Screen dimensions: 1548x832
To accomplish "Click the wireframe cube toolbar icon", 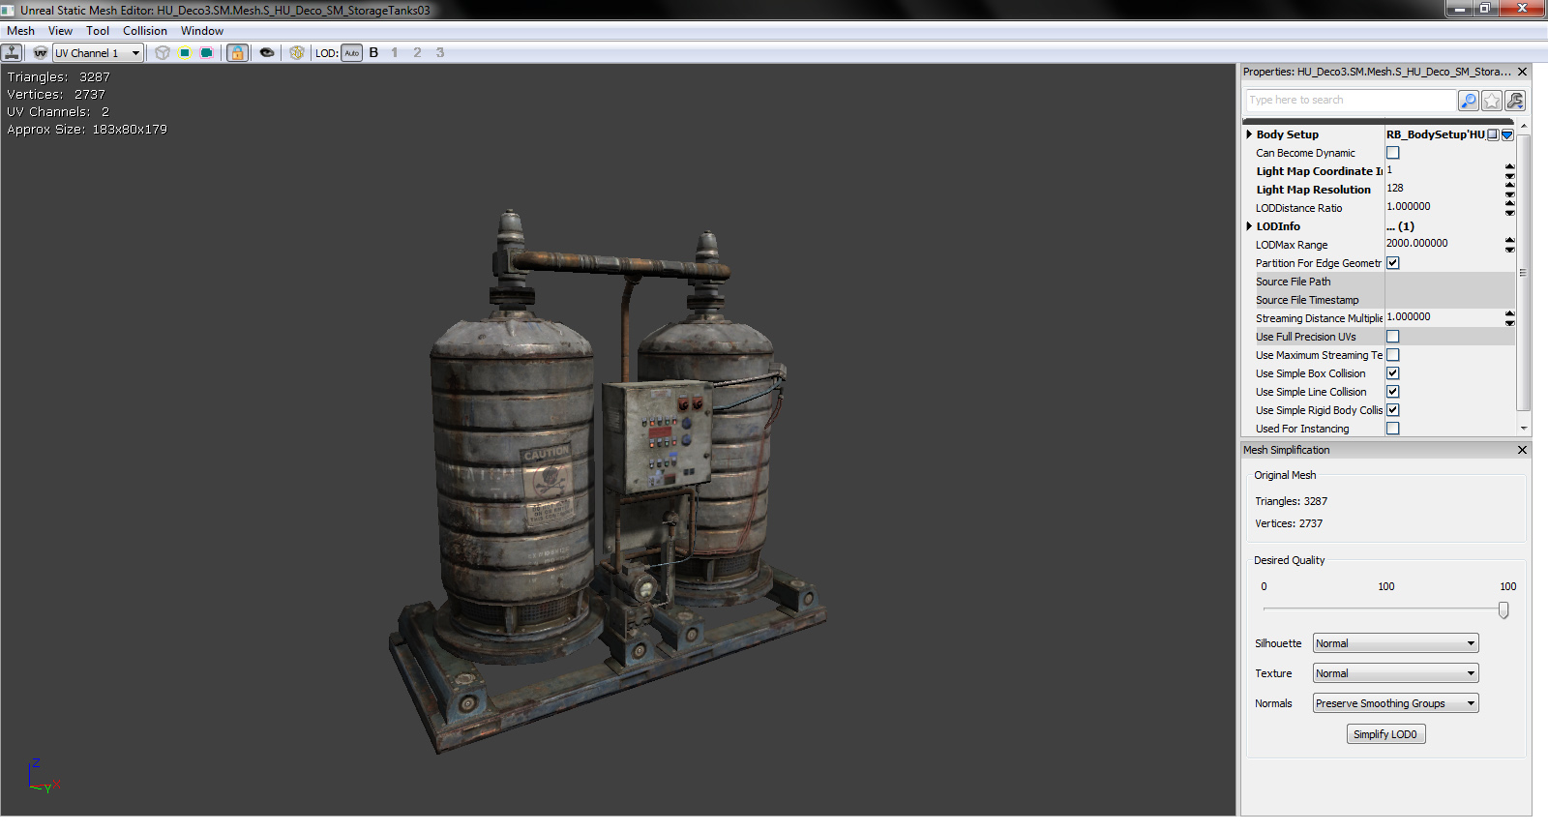I will 163,53.
